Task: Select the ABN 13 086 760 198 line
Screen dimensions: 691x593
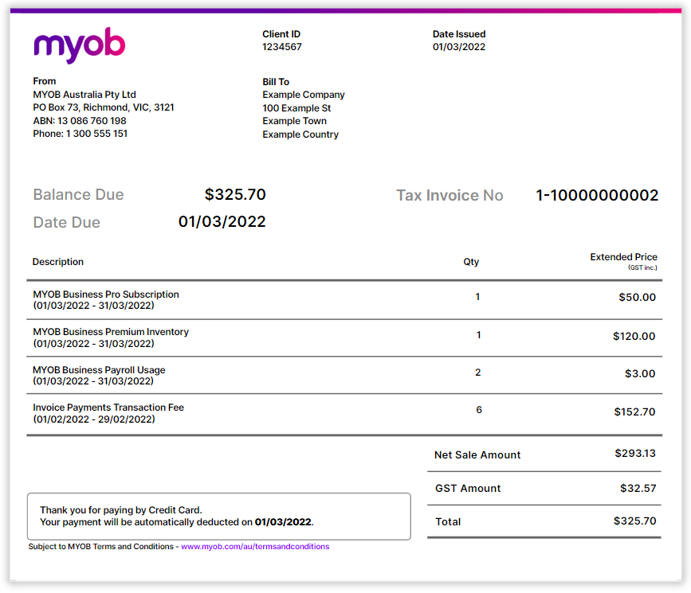Action: (x=80, y=121)
